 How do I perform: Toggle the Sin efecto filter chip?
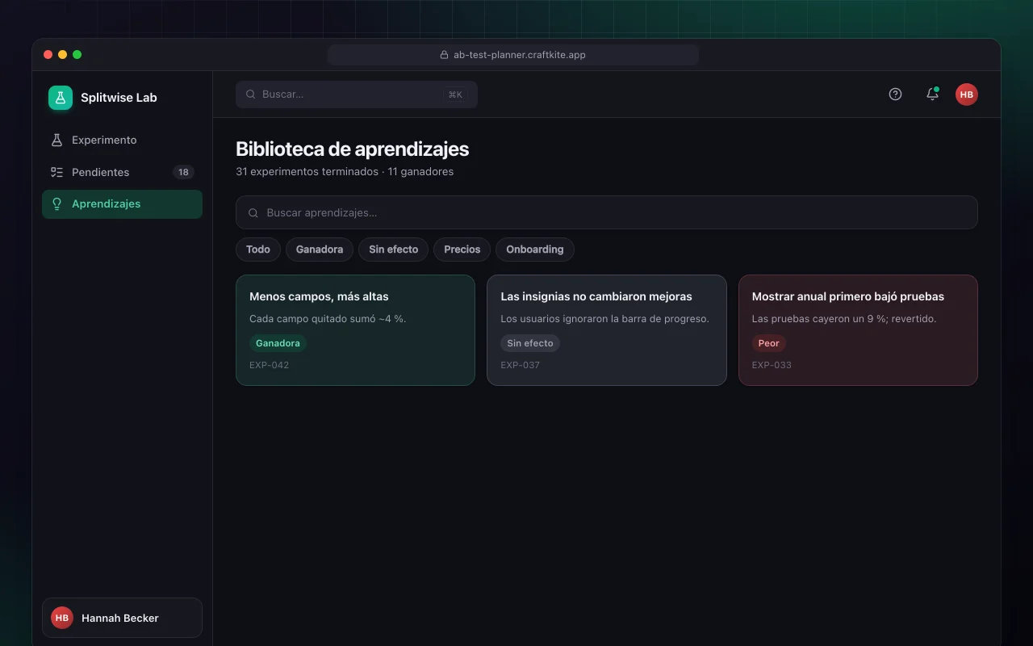tap(394, 250)
